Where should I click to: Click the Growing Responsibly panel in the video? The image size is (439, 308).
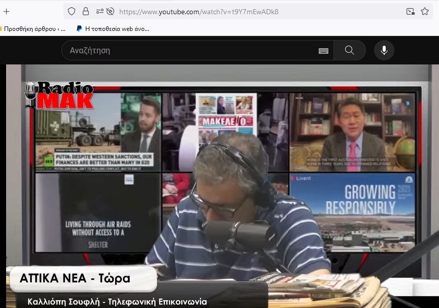pos(352,213)
